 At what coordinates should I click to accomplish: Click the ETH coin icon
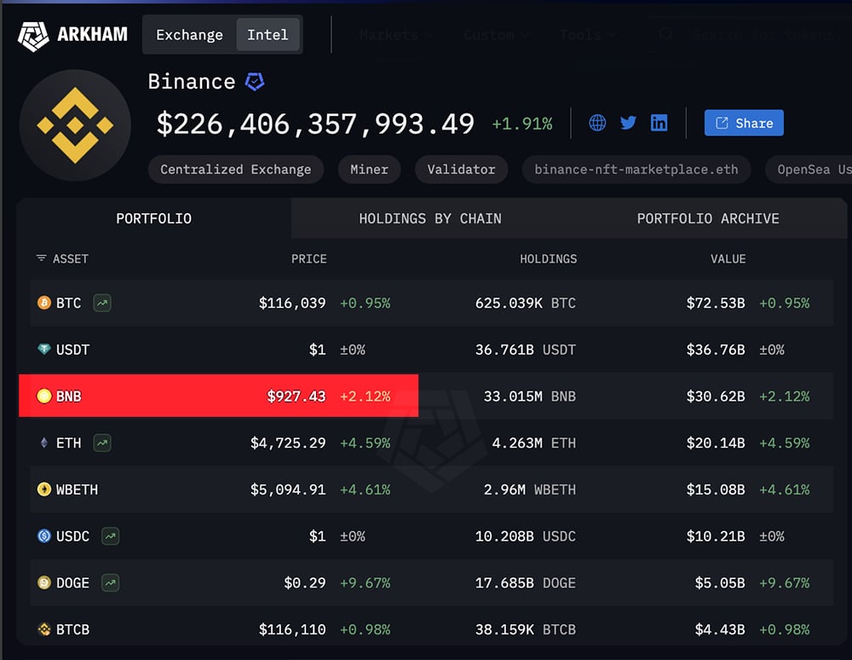pyautogui.click(x=44, y=443)
